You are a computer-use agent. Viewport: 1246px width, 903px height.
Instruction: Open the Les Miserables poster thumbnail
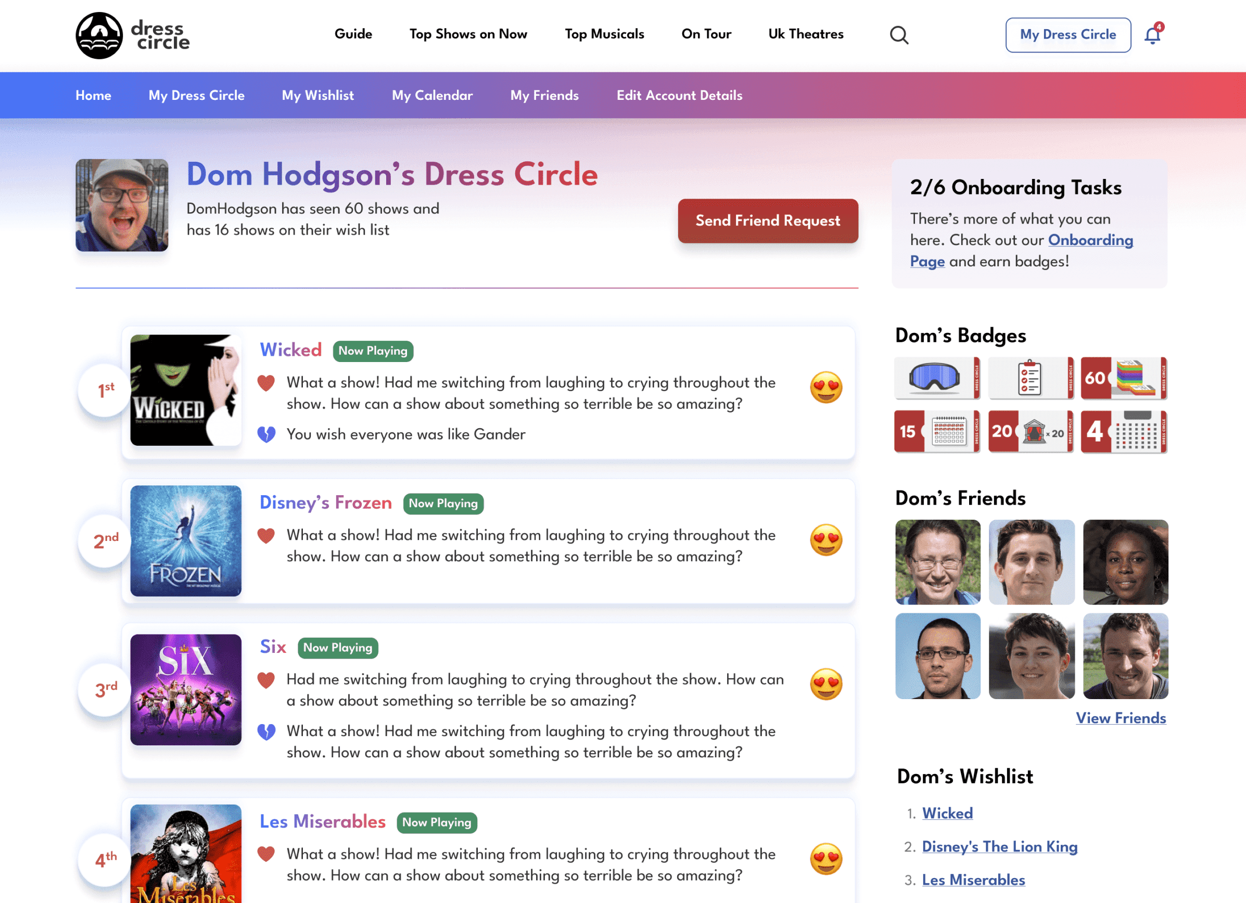(186, 854)
